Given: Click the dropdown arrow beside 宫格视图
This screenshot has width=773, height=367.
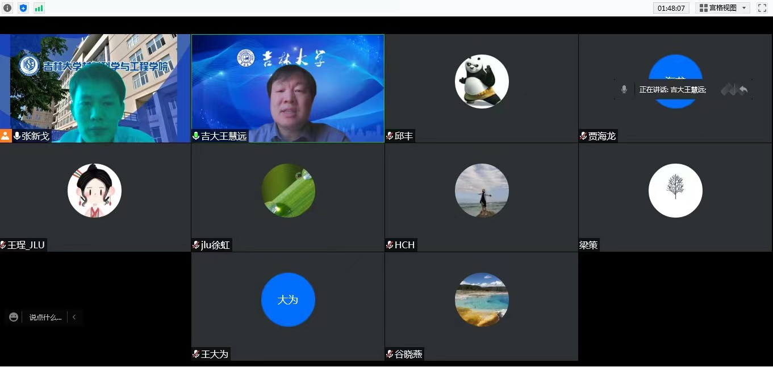Looking at the screenshot, I should coord(744,8).
